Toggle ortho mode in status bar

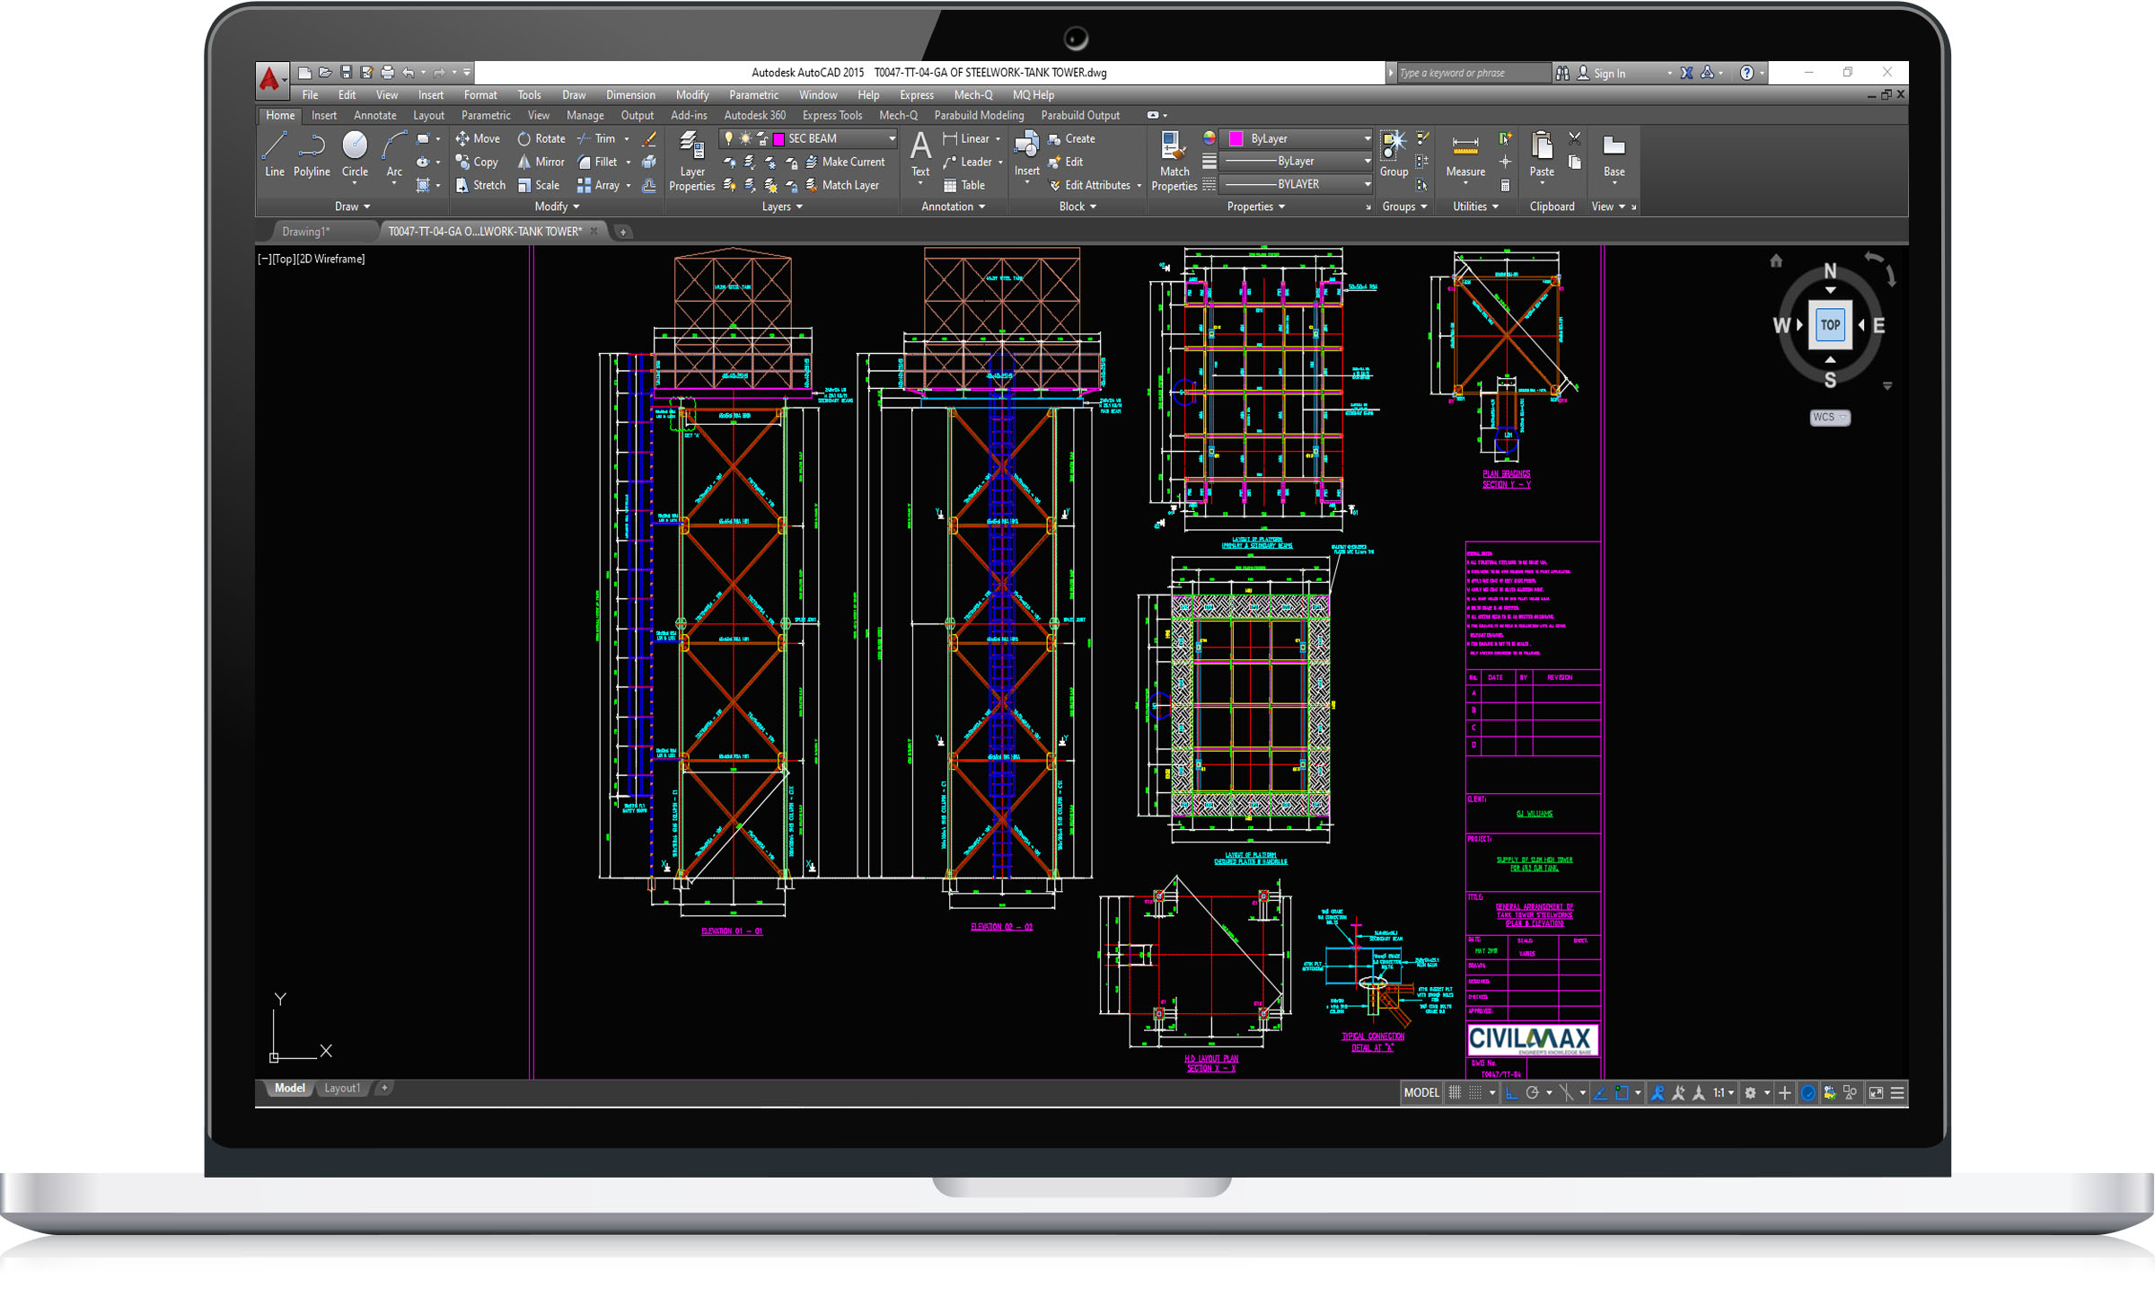[x=1511, y=1093]
